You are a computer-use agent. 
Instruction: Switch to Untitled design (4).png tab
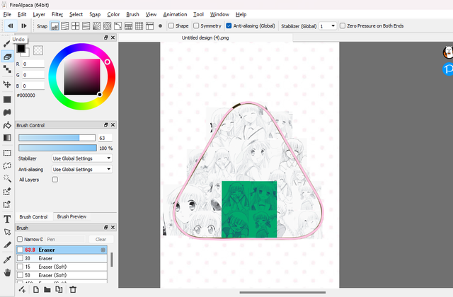[205, 37]
